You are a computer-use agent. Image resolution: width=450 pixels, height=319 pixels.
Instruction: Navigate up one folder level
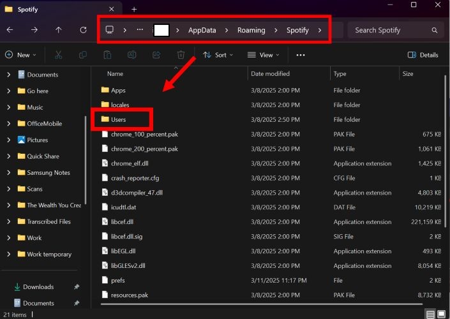click(x=59, y=30)
